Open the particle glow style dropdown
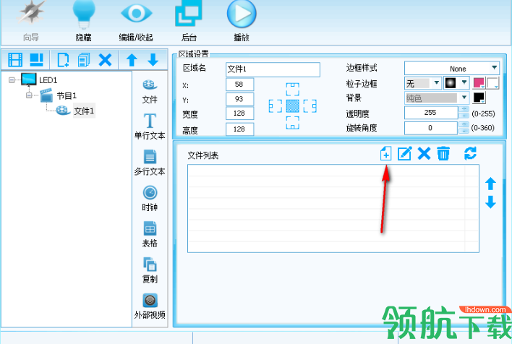 [456, 83]
